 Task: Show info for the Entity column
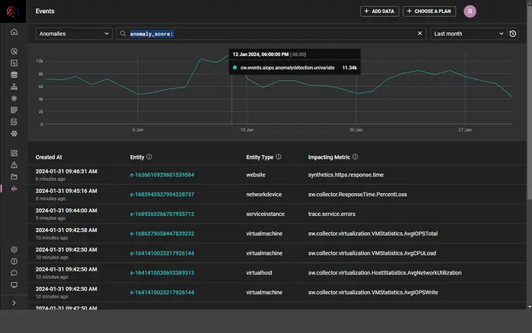point(149,157)
